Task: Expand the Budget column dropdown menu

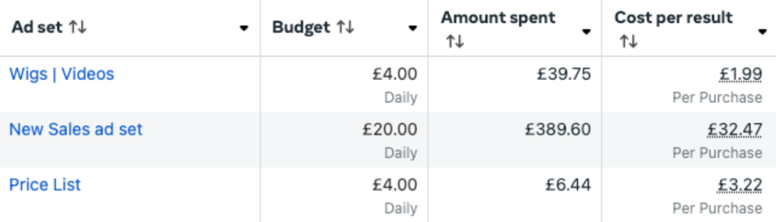Action: (x=413, y=28)
